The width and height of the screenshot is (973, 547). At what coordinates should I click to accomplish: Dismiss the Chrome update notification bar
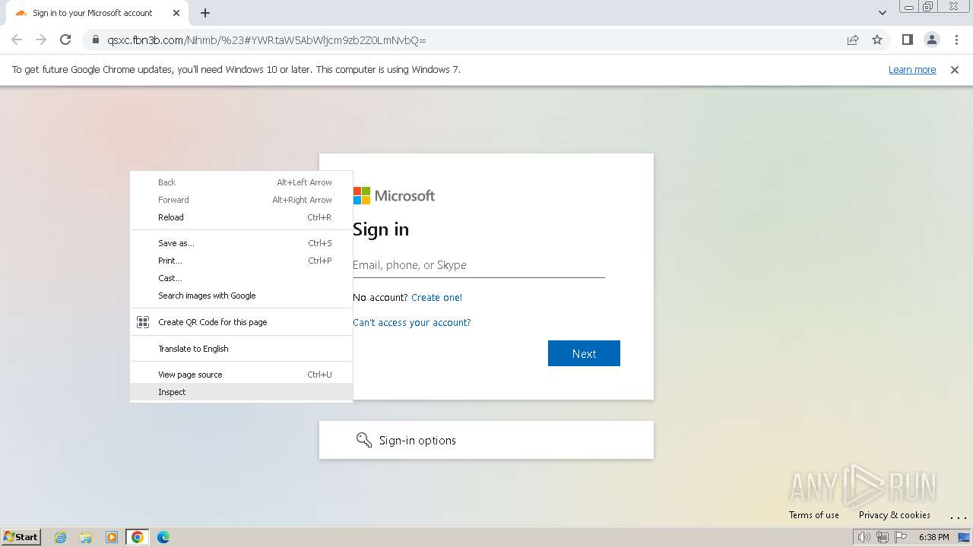955,69
